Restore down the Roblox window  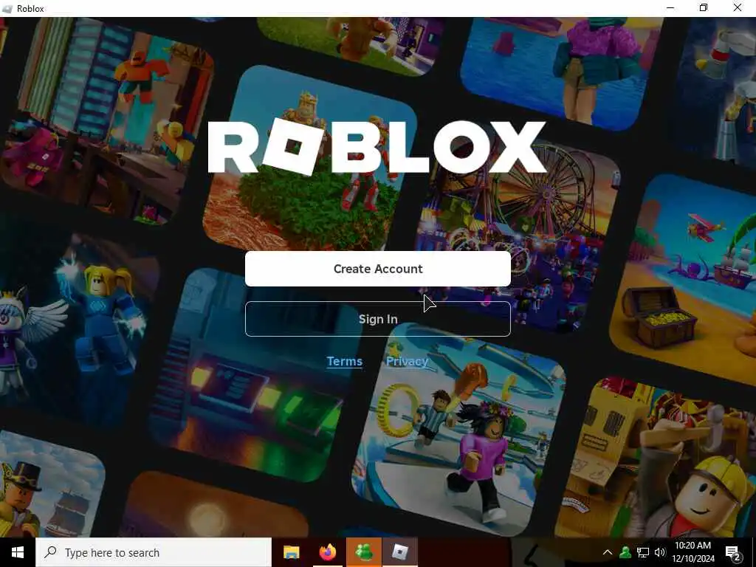coord(704,8)
